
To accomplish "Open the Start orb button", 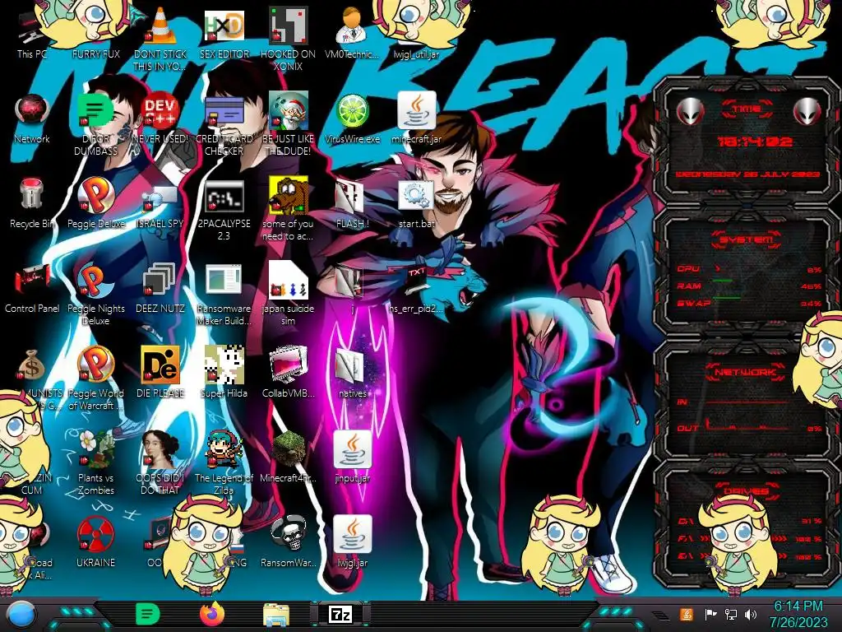I will 21,615.
